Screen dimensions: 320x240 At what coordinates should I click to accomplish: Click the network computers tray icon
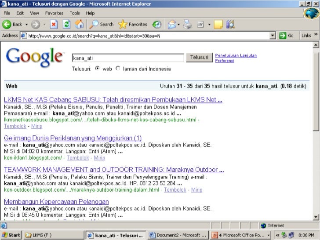291,235
